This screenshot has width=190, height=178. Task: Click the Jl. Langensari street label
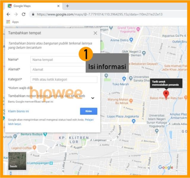pyautogui.click(x=98, y=140)
